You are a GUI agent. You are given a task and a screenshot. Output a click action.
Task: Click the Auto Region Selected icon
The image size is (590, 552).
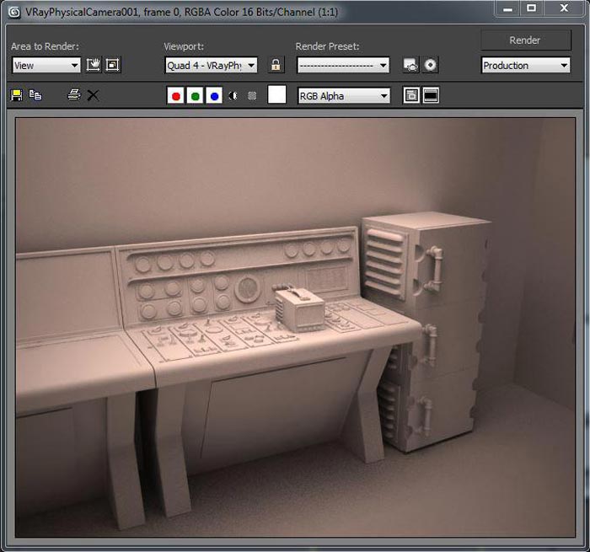point(113,65)
